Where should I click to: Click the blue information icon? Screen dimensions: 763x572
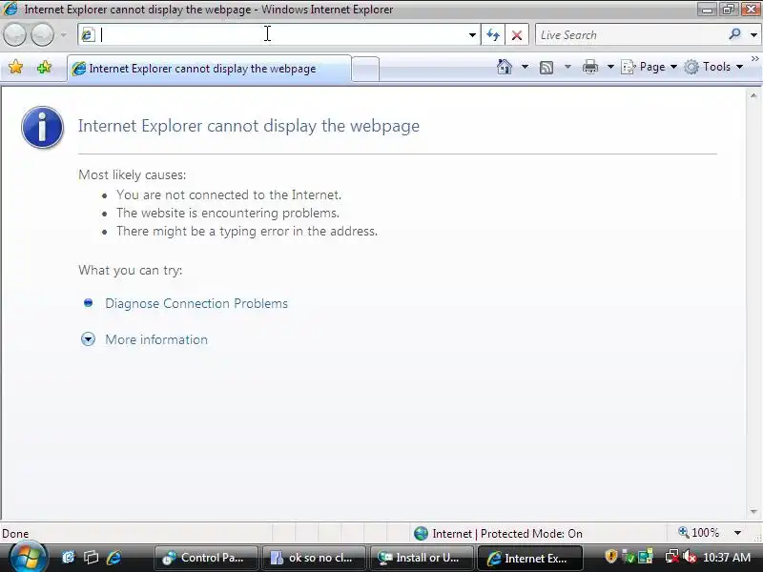tap(42, 127)
